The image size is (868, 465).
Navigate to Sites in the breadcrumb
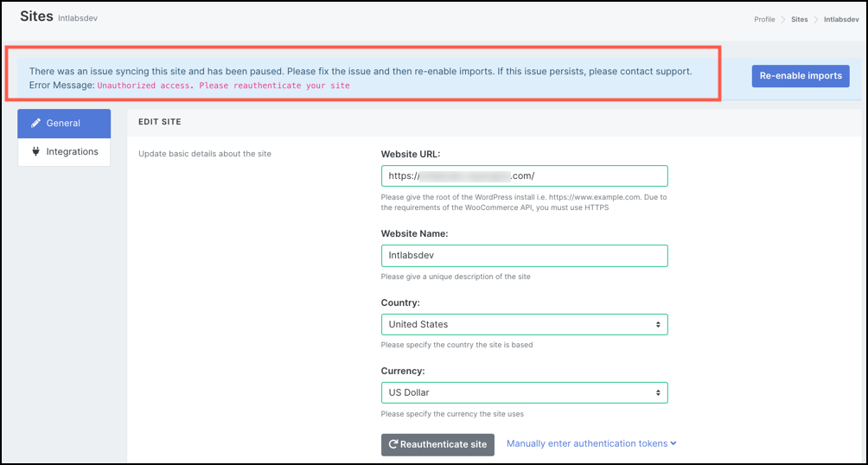[x=800, y=19]
